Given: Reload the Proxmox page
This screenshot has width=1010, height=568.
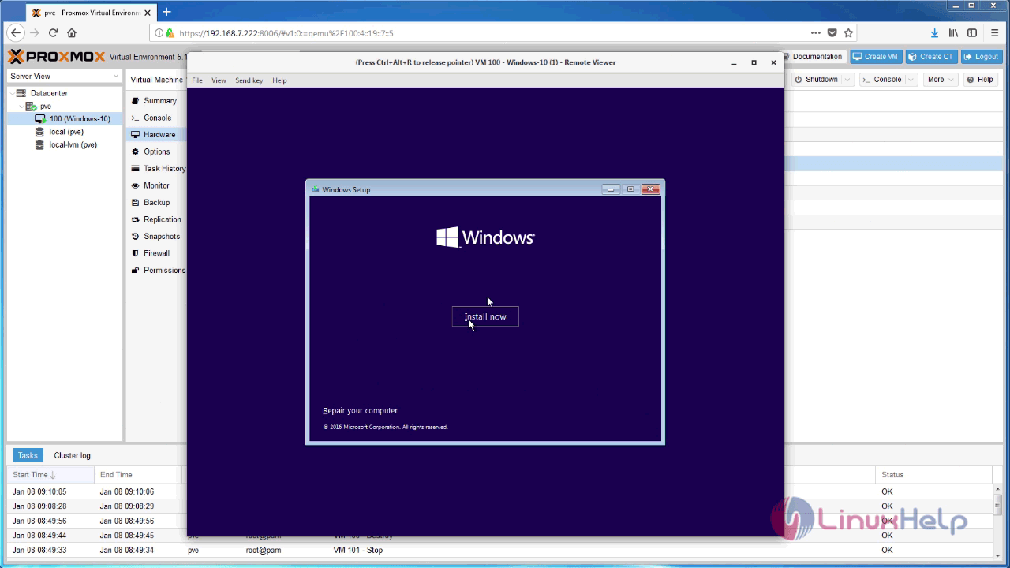Looking at the screenshot, I should pos(53,33).
